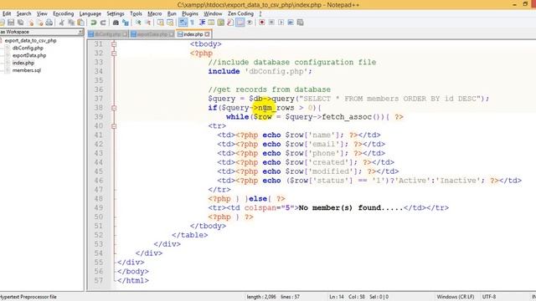This screenshot has height=301, width=536.
Task: Close the dbConfig.php tab
Action: pos(125,34)
